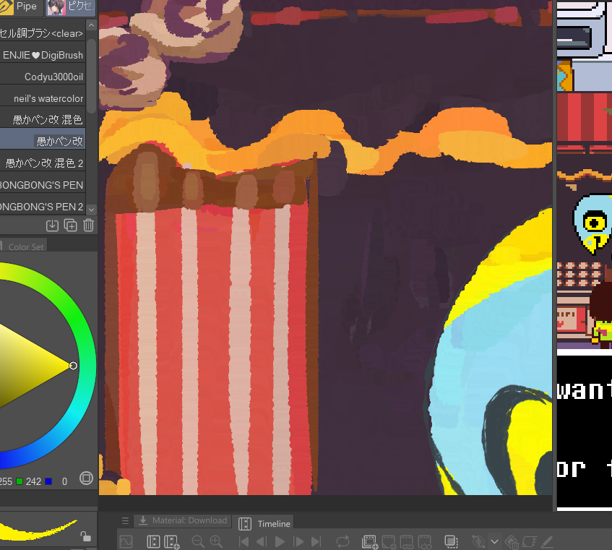Screen dimensions: 612x550
Task: Click the blue teardrop character in reference image
Action: 593,223
